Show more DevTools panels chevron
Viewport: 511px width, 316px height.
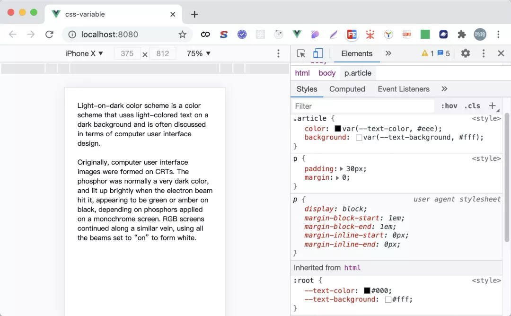point(388,53)
